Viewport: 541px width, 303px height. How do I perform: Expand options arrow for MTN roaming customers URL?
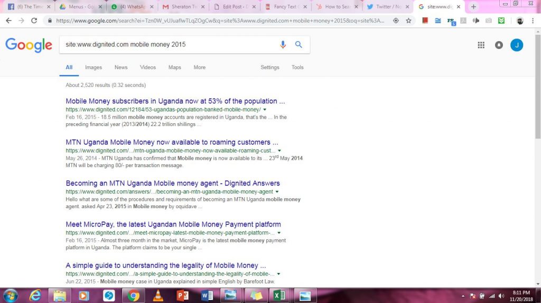[279, 151]
